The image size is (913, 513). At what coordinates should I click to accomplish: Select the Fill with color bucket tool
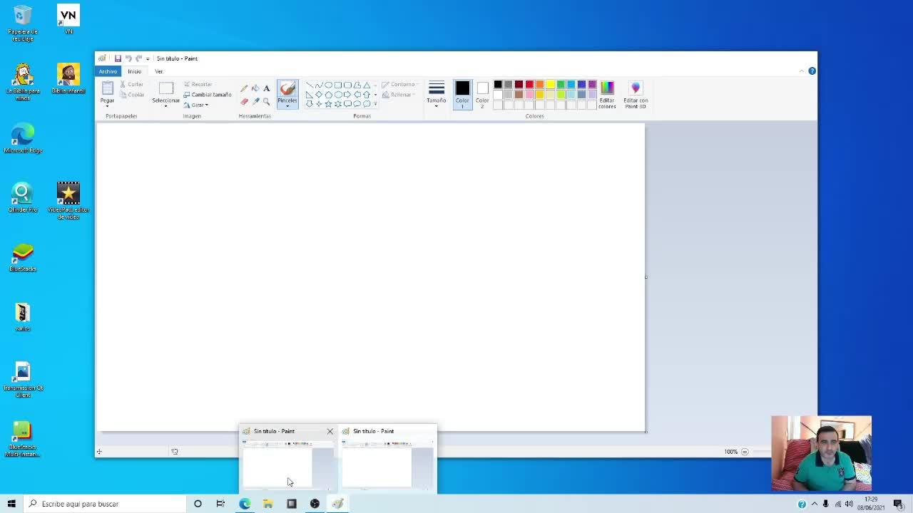[255, 88]
